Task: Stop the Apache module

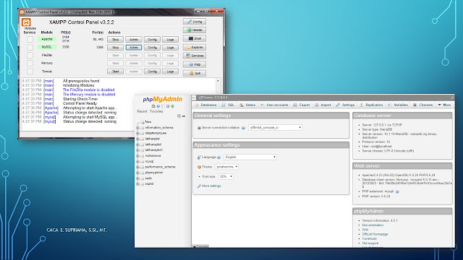Action: tap(115, 40)
